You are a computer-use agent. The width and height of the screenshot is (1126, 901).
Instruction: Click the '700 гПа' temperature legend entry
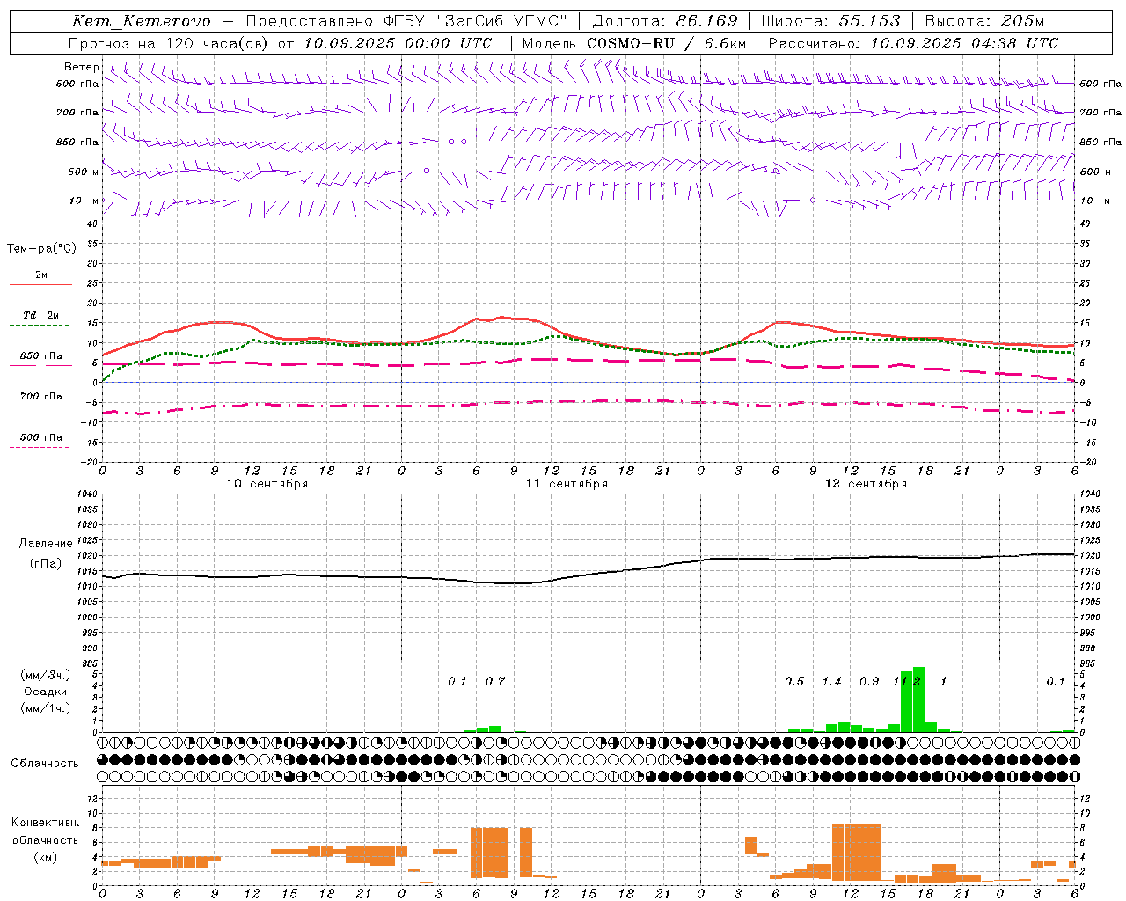[x=40, y=396]
